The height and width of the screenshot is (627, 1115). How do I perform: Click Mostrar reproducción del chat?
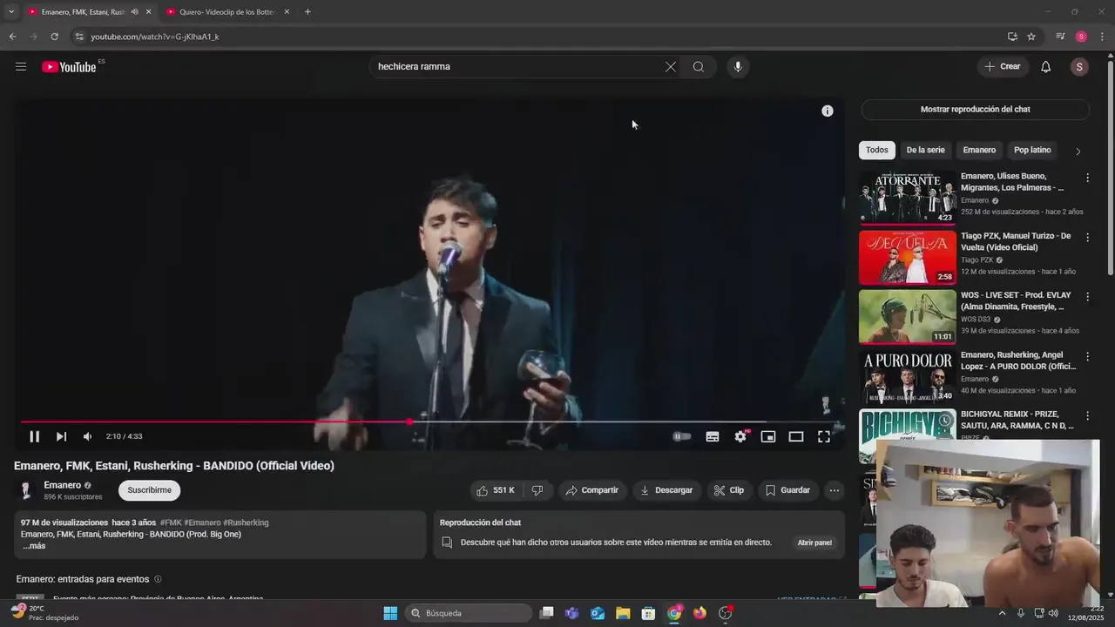975,110
